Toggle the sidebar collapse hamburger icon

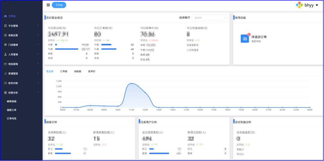tap(48, 5)
